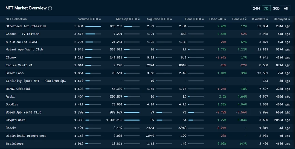Click BEANZ Official market cap 45,330
This screenshot has height=149, width=295.
click(x=117, y=89)
